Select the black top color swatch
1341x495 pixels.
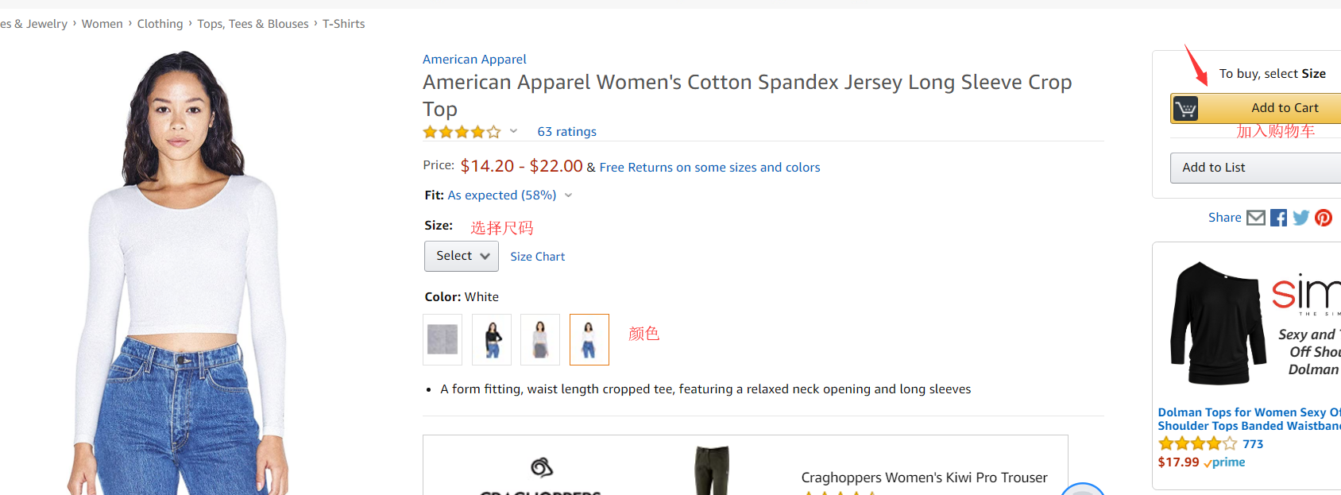point(492,339)
